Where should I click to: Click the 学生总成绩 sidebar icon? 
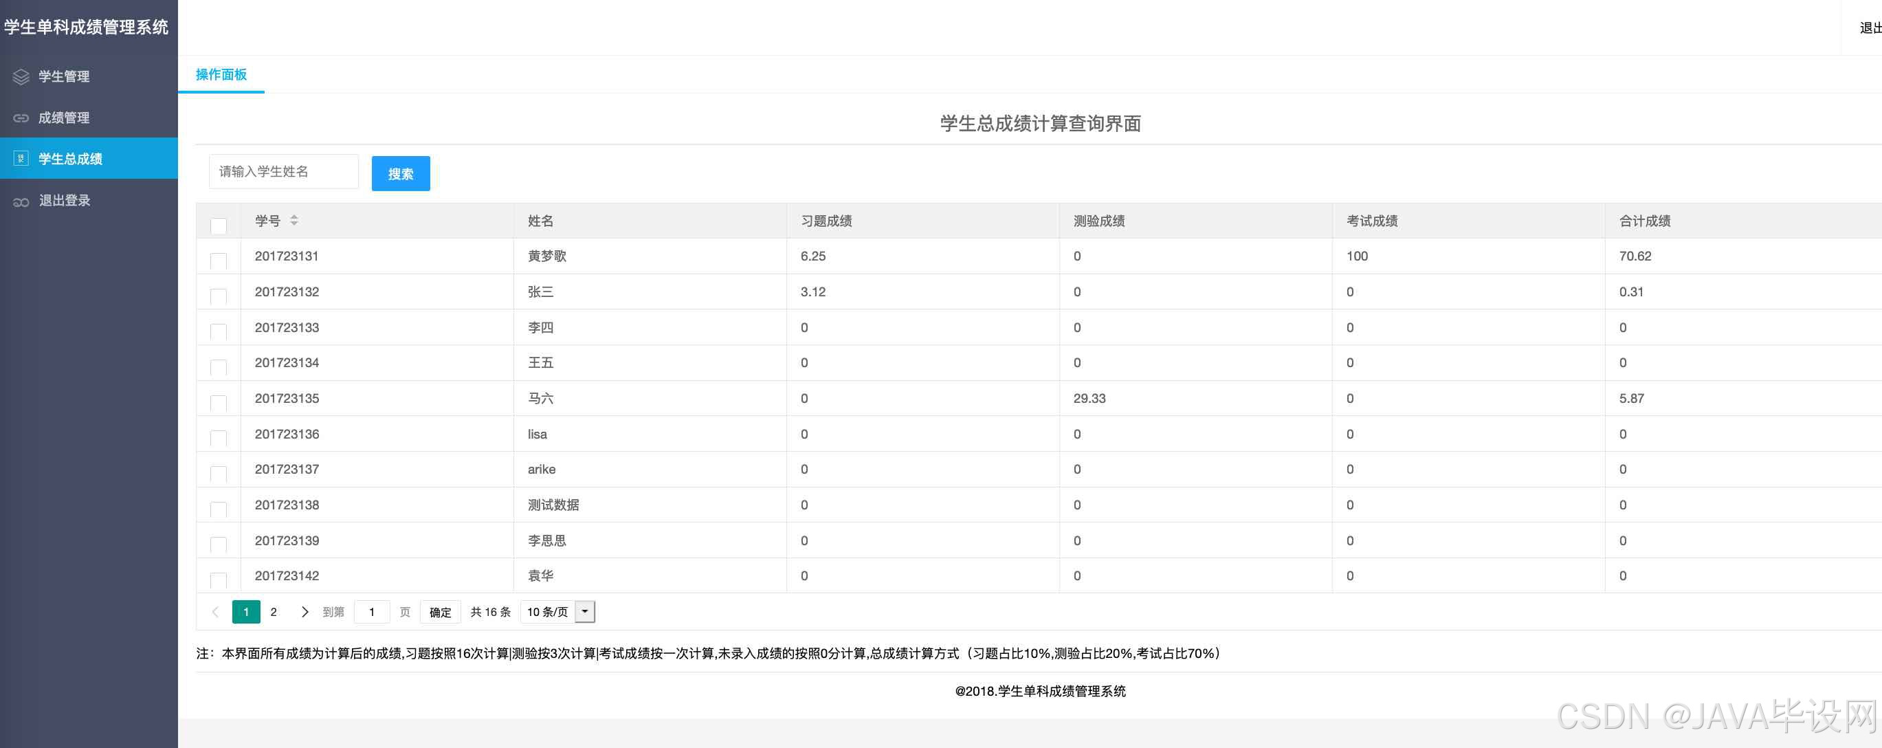[x=21, y=159]
